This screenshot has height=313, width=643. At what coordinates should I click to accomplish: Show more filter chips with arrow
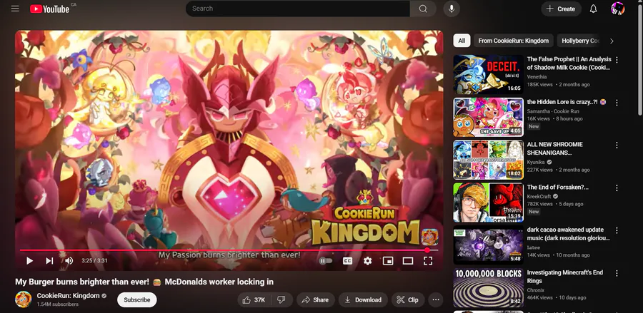(x=612, y=41)
